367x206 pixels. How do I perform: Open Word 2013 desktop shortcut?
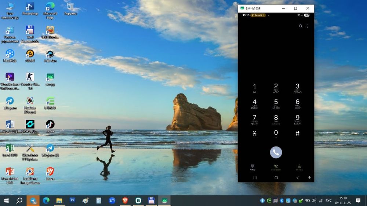tap(10, 126)
